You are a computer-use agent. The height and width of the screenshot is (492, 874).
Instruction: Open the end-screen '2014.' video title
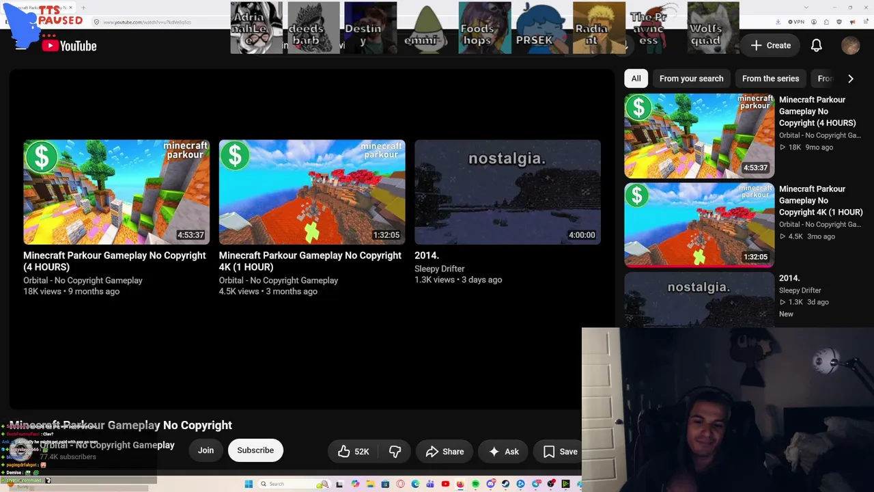(x=427, y=256)
